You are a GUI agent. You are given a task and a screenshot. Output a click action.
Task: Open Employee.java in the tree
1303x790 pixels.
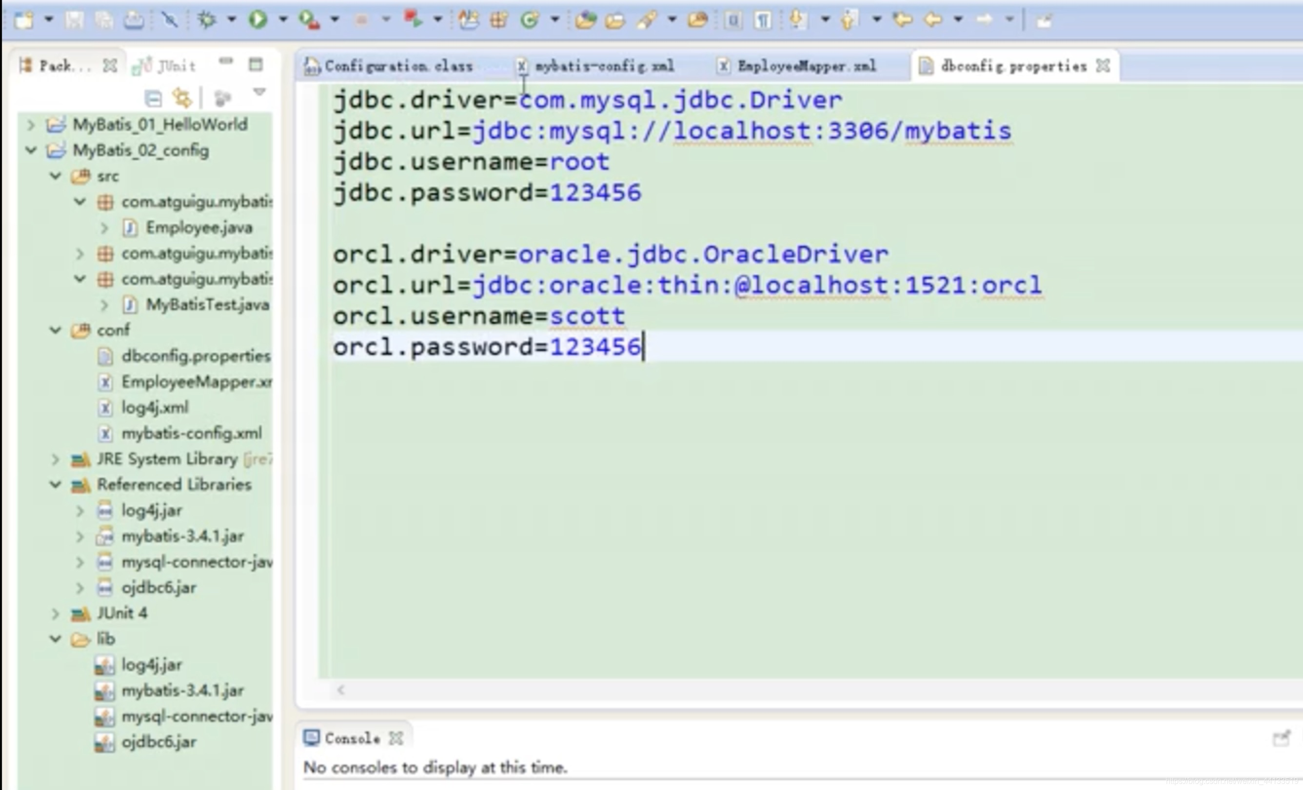[x=188, y=227]
